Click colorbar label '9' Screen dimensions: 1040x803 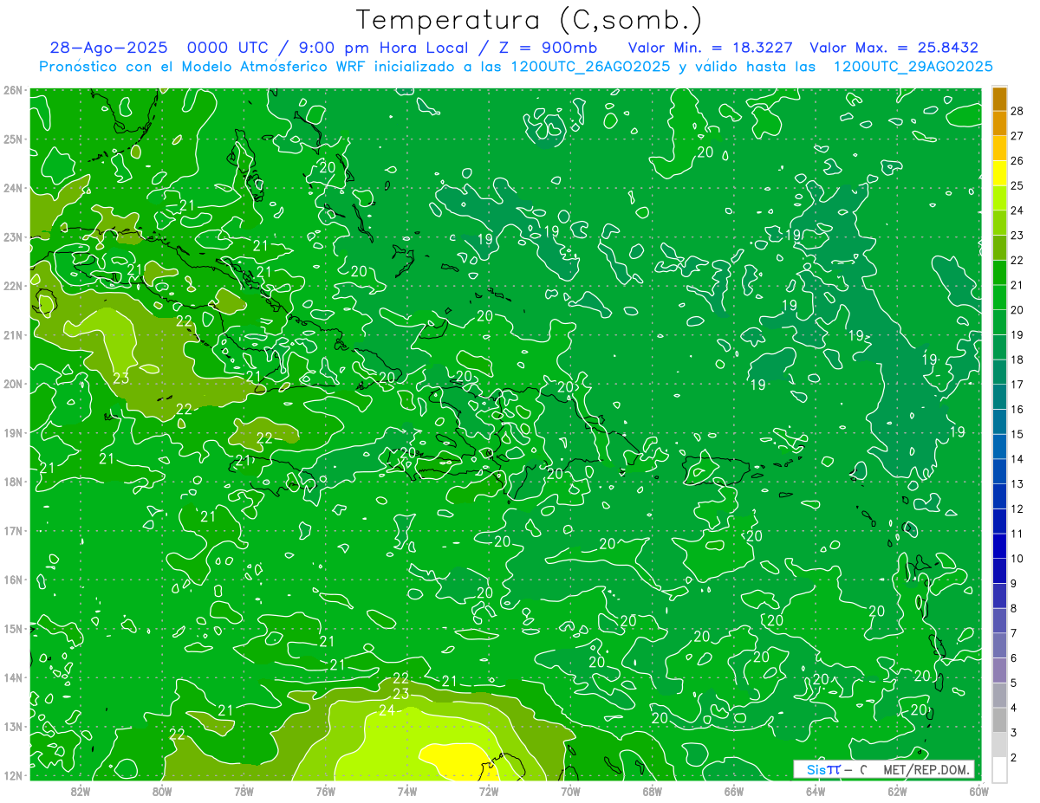click(x=1013, y=583)
